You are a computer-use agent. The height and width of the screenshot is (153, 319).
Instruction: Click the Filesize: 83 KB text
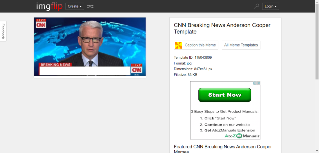[x=186, y=75]
